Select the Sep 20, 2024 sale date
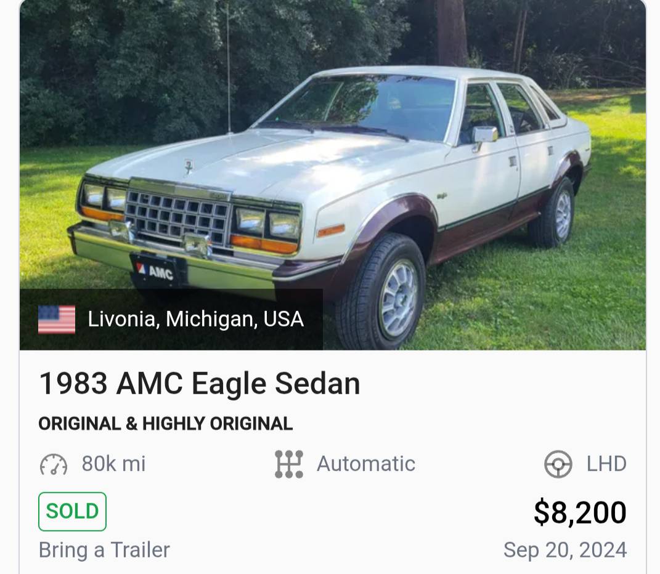660x574 pixels. pyautogui.click(x=565, y=550)
